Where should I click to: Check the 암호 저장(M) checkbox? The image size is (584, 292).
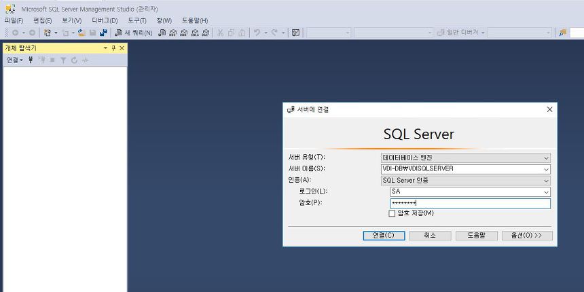tap(392, 214)
